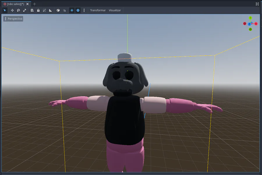Screen dimensions: 262x175
Task: Switch to the Scale mode tool
Action: click(24, 10)
